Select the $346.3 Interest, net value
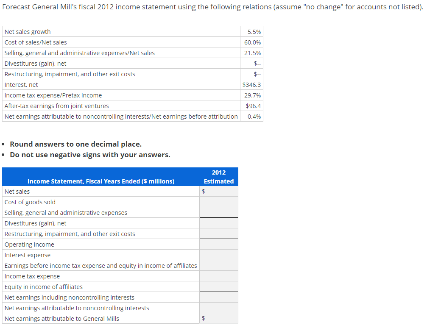 tap(252, 84)
